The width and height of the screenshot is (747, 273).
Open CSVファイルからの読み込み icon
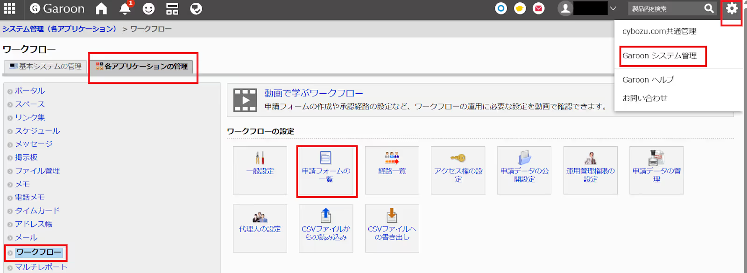pyautogui.click(x=326, y=229)
